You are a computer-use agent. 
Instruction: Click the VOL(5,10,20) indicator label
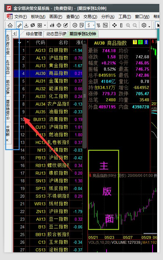tap(99, 243)
